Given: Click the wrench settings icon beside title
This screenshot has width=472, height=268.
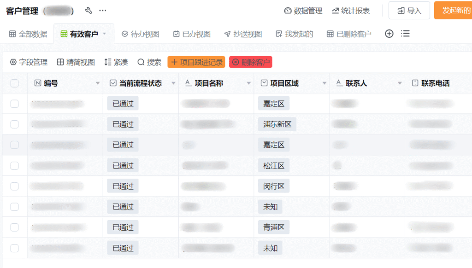Looking at the screenshot, I should click(89, 11).
